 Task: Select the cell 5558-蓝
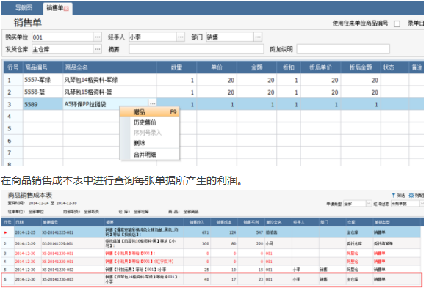coord(43,92)
